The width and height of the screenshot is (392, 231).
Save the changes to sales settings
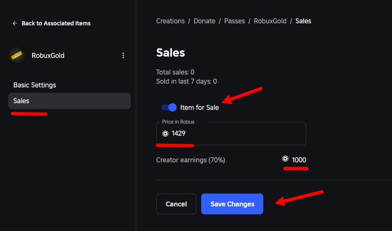pyautogui.click(x=232, y=204)
